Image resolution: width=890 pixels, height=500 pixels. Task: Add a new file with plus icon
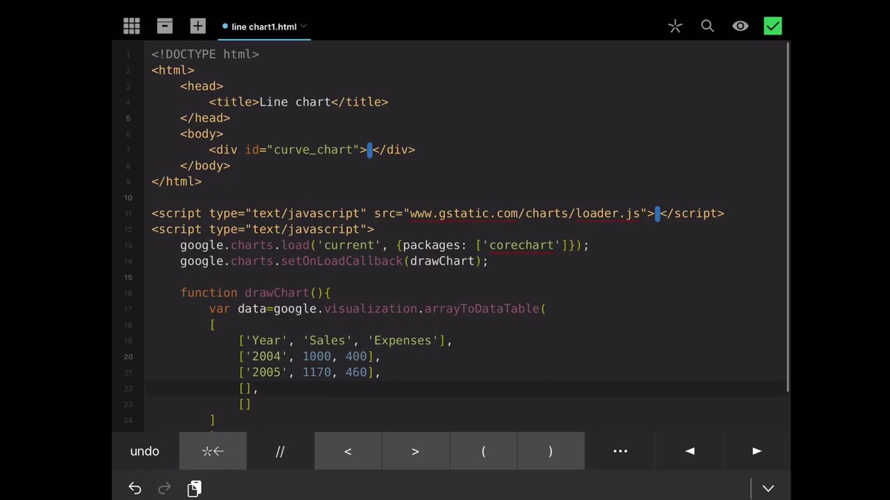[198, 26]
